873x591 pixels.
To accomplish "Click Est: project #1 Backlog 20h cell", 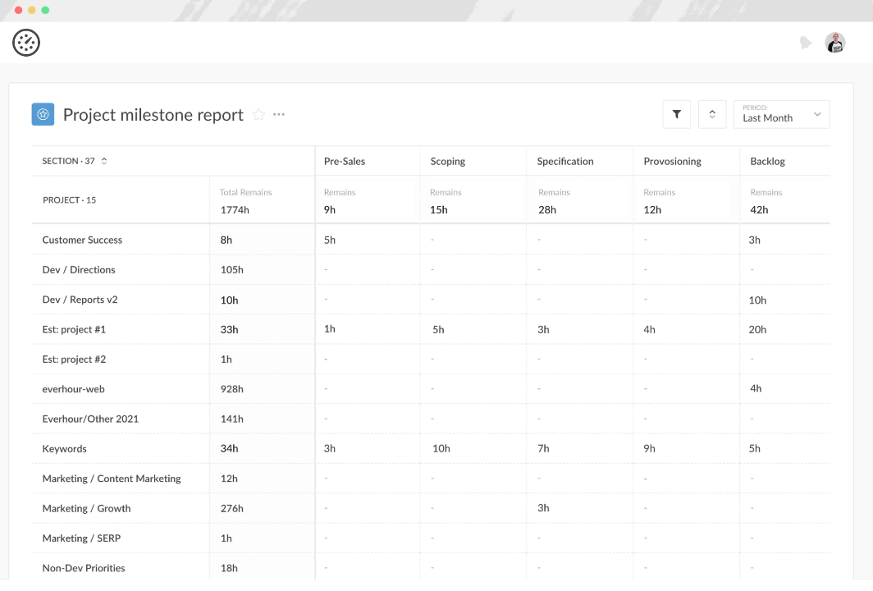I will click(757, 329).
